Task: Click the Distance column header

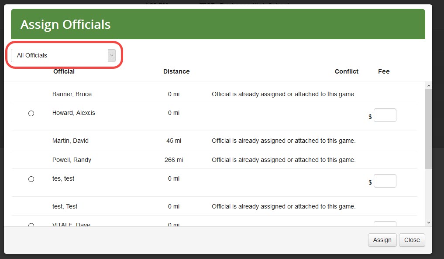Action: pyautogui.click(x=176, y=71)
